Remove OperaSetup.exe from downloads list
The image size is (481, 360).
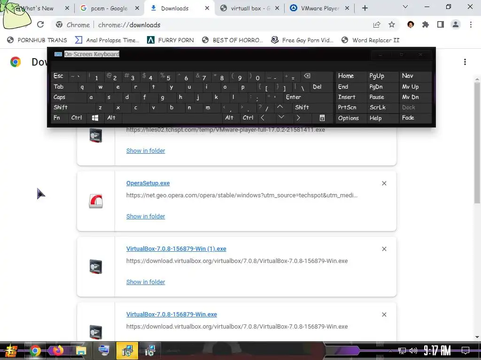click(384, 183)
